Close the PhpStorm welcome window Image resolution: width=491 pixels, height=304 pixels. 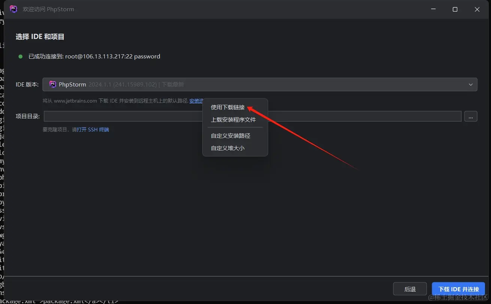tap(477, 9)
